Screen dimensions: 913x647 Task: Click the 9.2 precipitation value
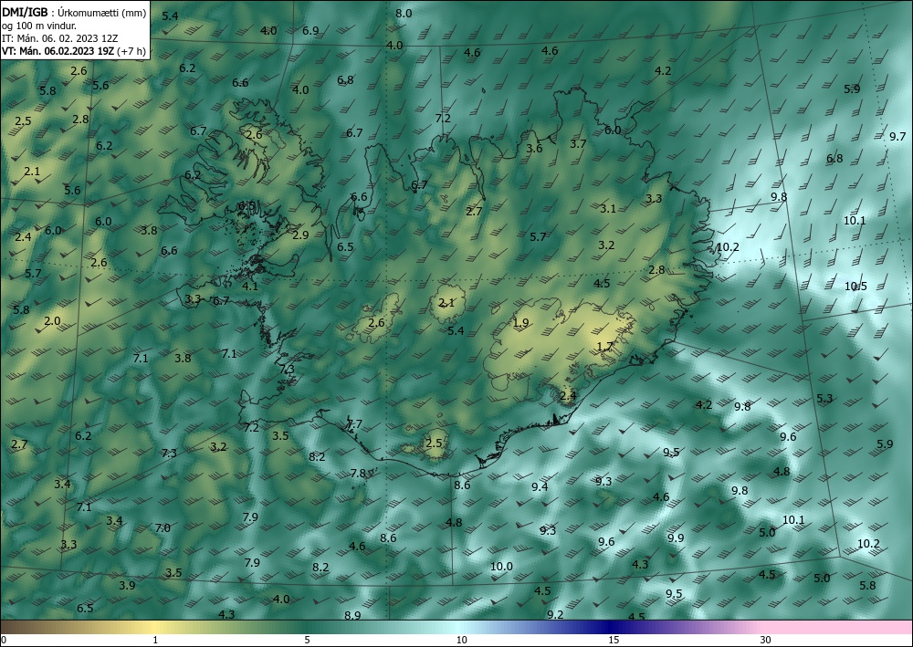[x=555, y=614]
